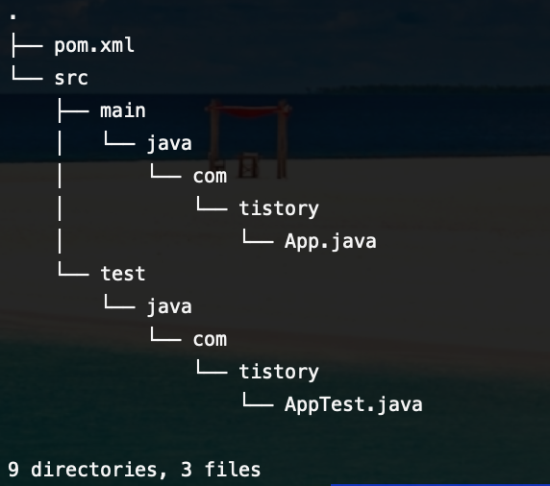
Task: Click the java folder under test
Action: pos(169,307)
